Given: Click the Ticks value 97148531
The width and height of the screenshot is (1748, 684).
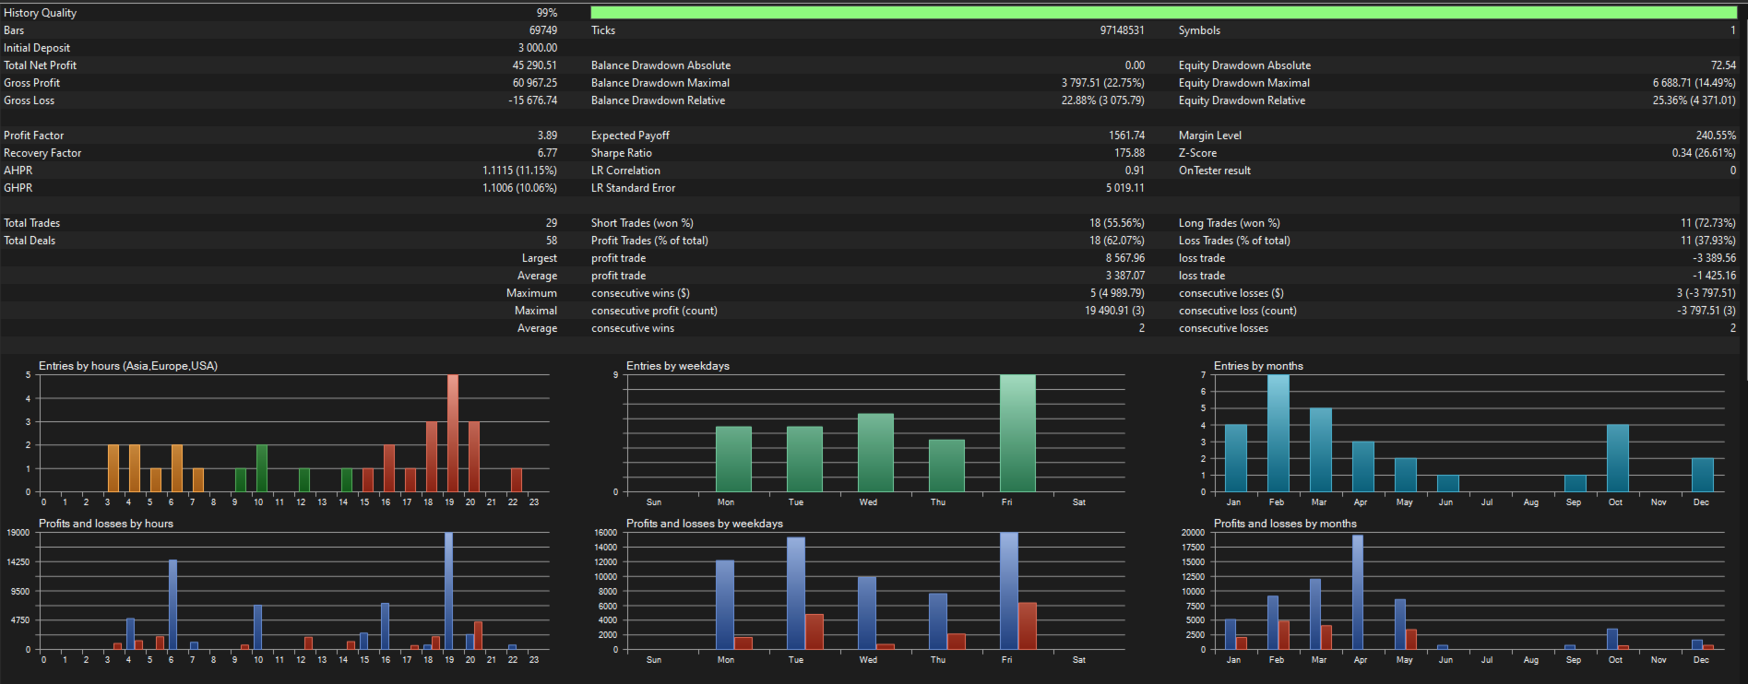Looking at the screenshot, I should 1122,30.
